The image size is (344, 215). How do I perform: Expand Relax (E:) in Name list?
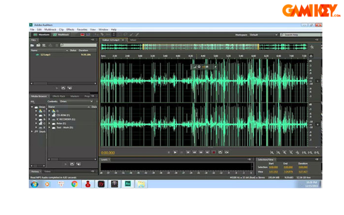(x=49, y=123)
